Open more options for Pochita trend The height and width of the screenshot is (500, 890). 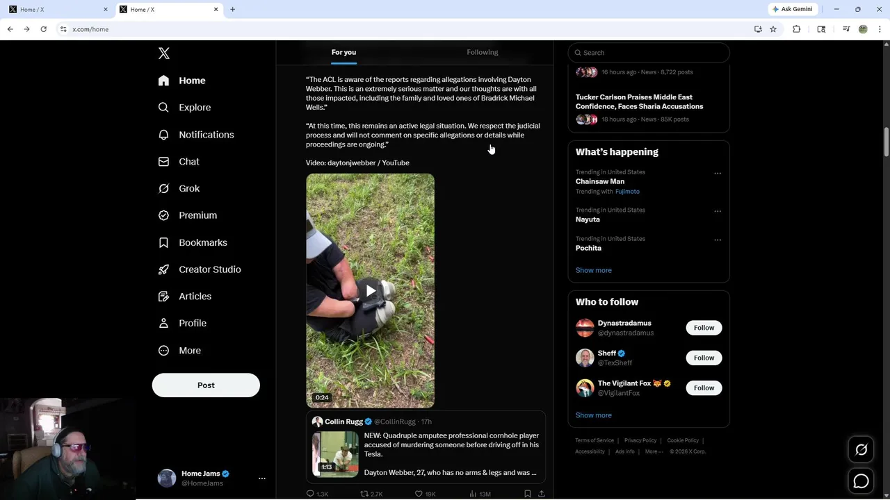[718, 240]
